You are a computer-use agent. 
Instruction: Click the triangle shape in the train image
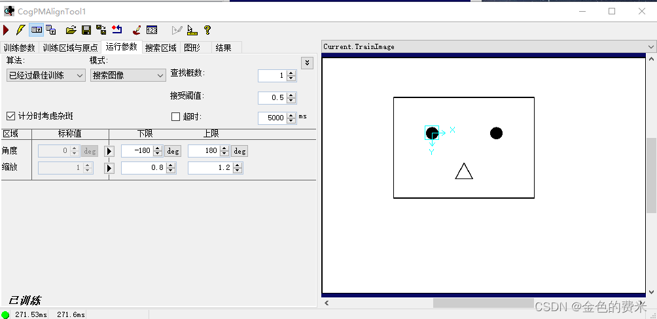(464, 171)
